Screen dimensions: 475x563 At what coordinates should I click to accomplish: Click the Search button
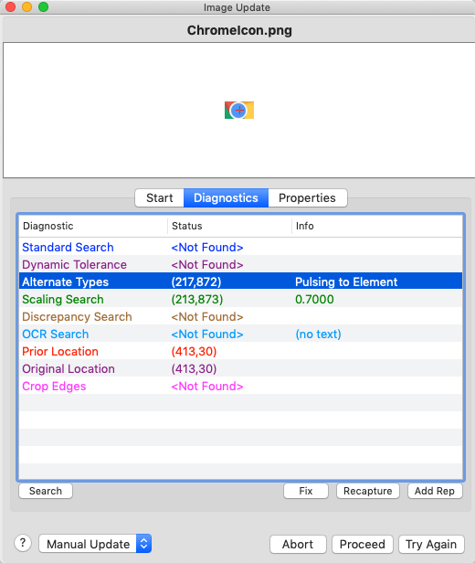46,491
